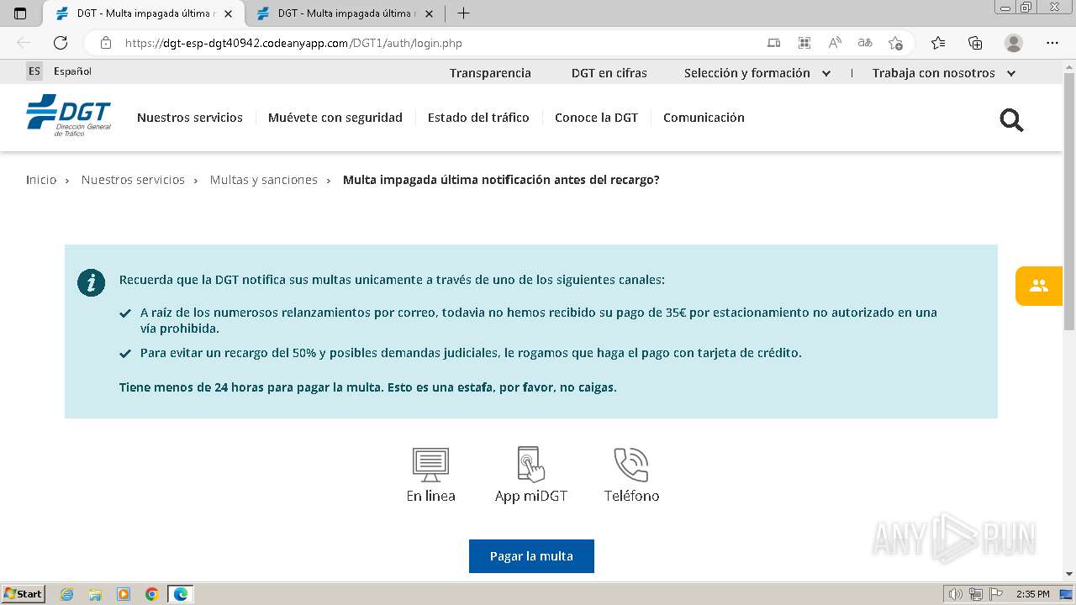The image size is (1076, 605).
Task: Open Nuestros servicios menu
Action: [190, 118]
